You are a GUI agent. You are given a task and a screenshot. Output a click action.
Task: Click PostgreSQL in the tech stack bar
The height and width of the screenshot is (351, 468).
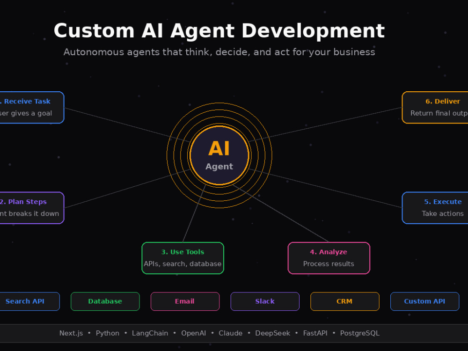pyautogui.click(x=359, y=333)
